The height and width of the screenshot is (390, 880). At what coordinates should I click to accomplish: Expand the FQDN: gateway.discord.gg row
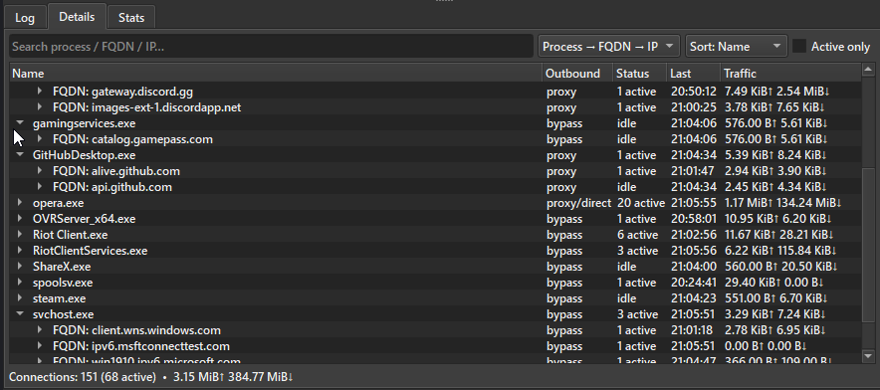[39, 91]
